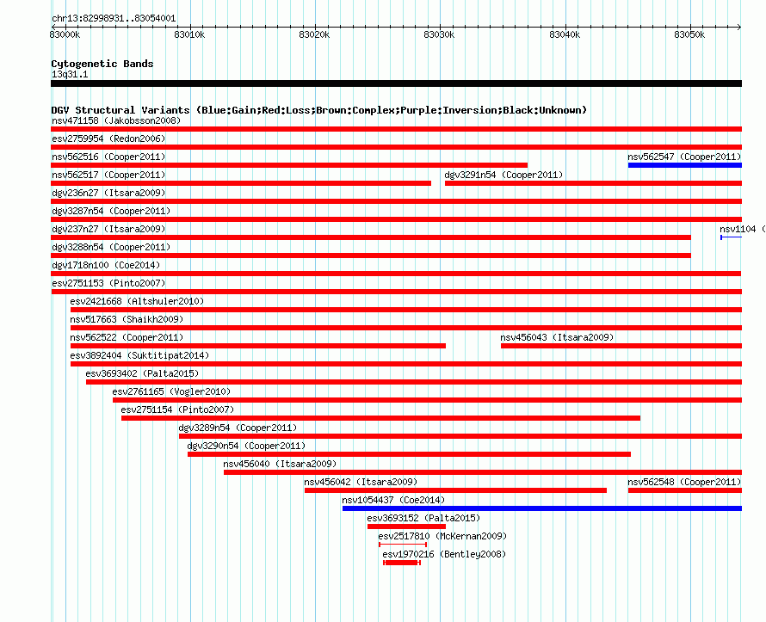Click esv2751154 (Pinto2007) label
Screen dimensions: 766x622
click(x=178, y=410)
